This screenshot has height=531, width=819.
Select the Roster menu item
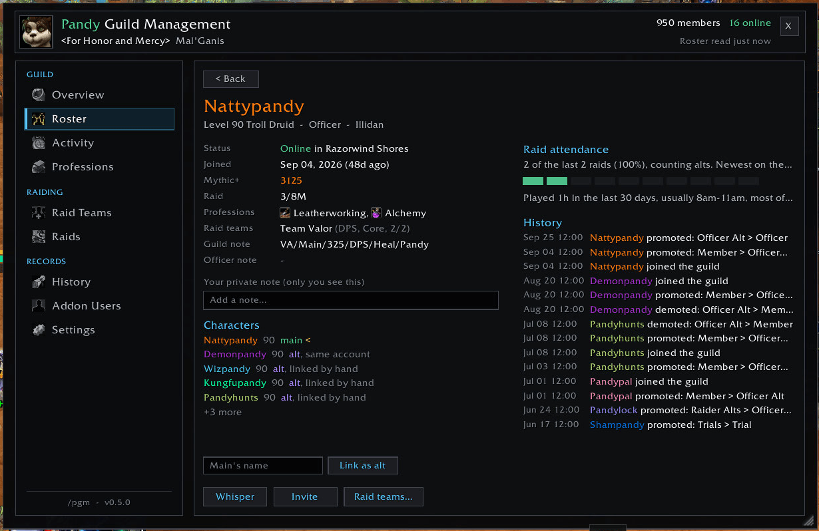click(99, 118)
